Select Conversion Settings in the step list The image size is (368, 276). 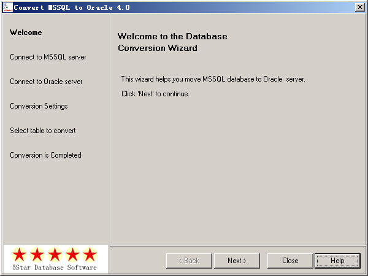click(39, 106)
